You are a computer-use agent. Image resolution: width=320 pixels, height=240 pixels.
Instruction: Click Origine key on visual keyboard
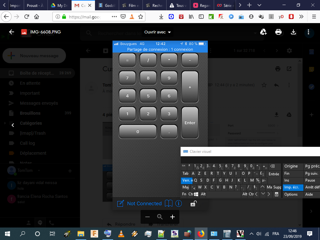coord(293,166)
